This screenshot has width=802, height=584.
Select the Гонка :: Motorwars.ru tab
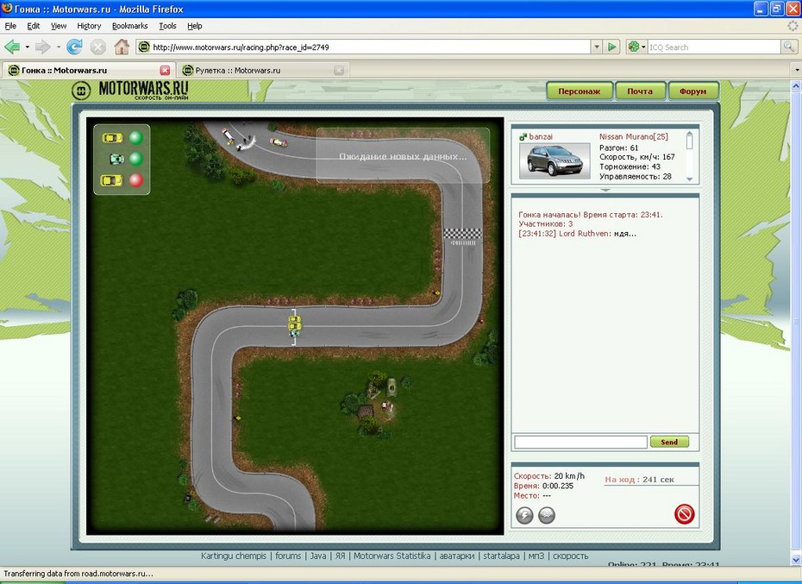pos(87,70)
